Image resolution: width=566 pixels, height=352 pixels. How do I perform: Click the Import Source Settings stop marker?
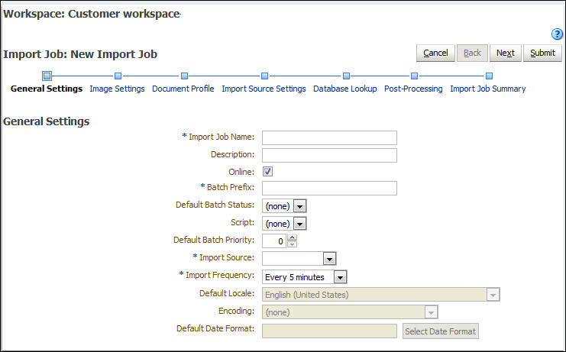coord(264,76)
